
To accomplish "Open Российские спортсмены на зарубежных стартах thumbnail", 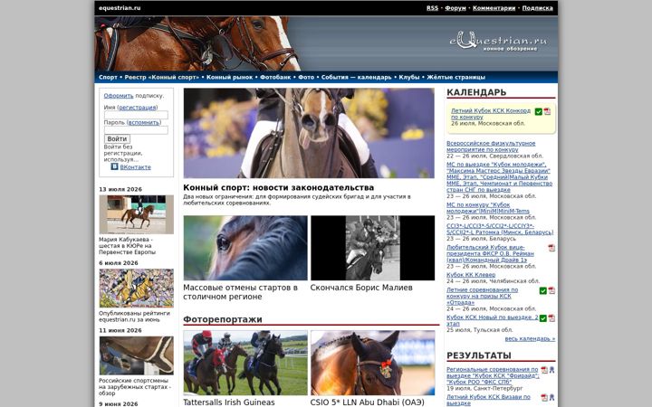I will (137, 356).
